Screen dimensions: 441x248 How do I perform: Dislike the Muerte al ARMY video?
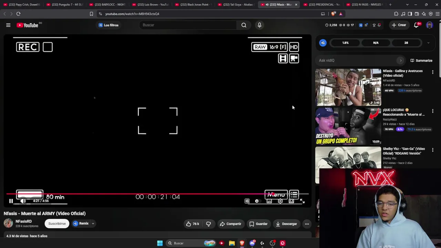[208, 224]
